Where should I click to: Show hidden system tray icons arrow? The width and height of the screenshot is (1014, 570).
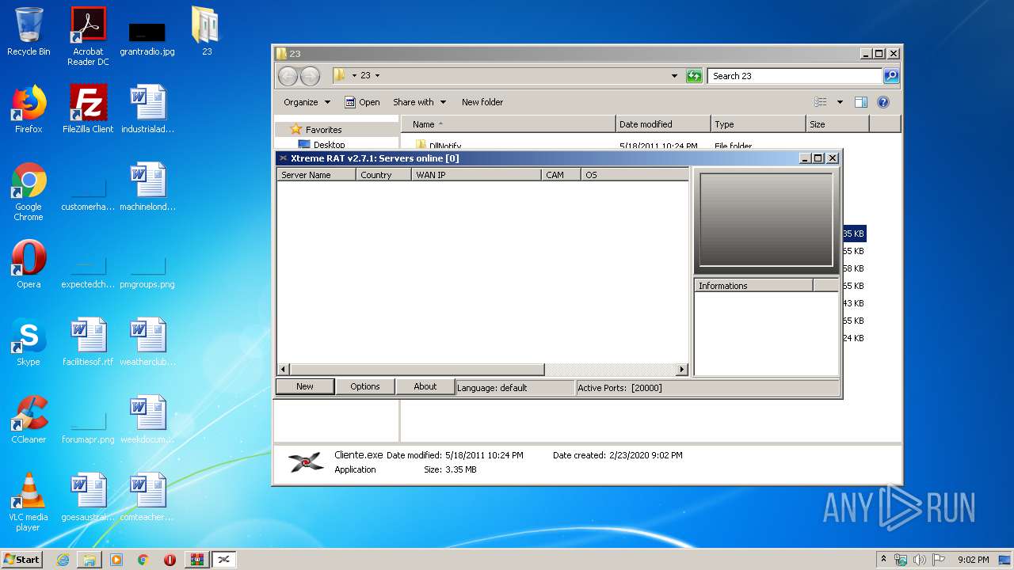(883, 560)
